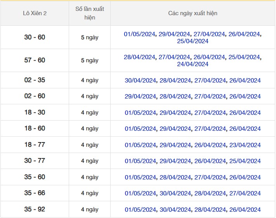The height and width of the screenshot is (218, 276).
Task: Open 24/04/2024 link in 57 - 60 row
Action: [193, 64]
